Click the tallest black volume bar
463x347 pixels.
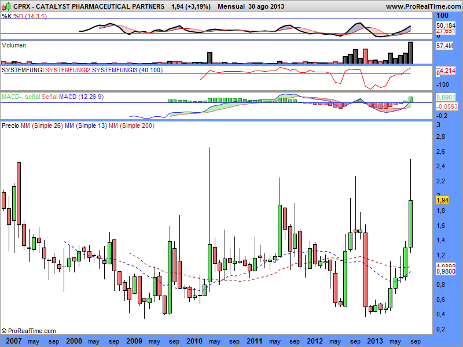coord(410,53)
